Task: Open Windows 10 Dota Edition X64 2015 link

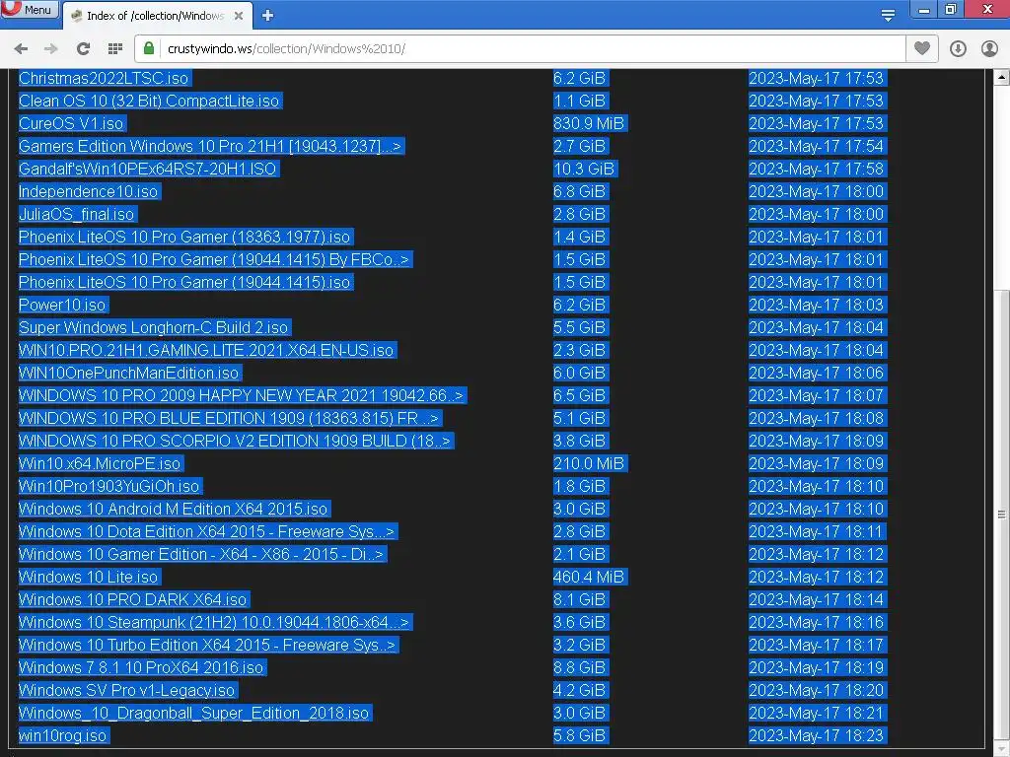Action: point(206,531)
